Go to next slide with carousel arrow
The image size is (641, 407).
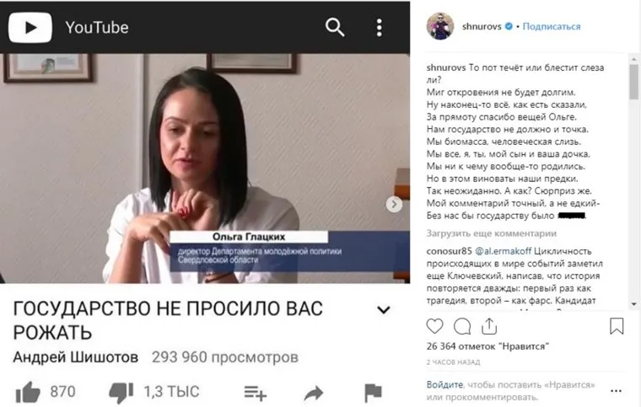tap(394, 204)
